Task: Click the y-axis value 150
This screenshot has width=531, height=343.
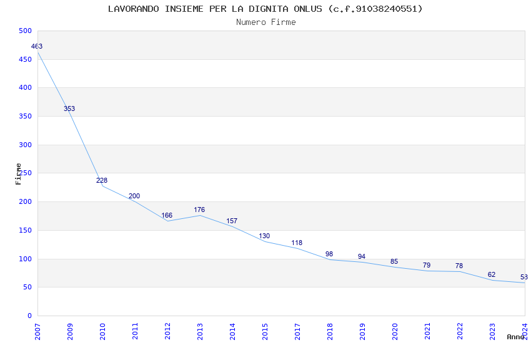Action: tap(26, 230)
